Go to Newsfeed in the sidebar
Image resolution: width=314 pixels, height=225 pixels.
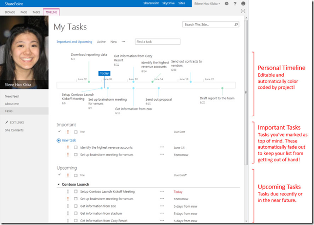point(12,97)
